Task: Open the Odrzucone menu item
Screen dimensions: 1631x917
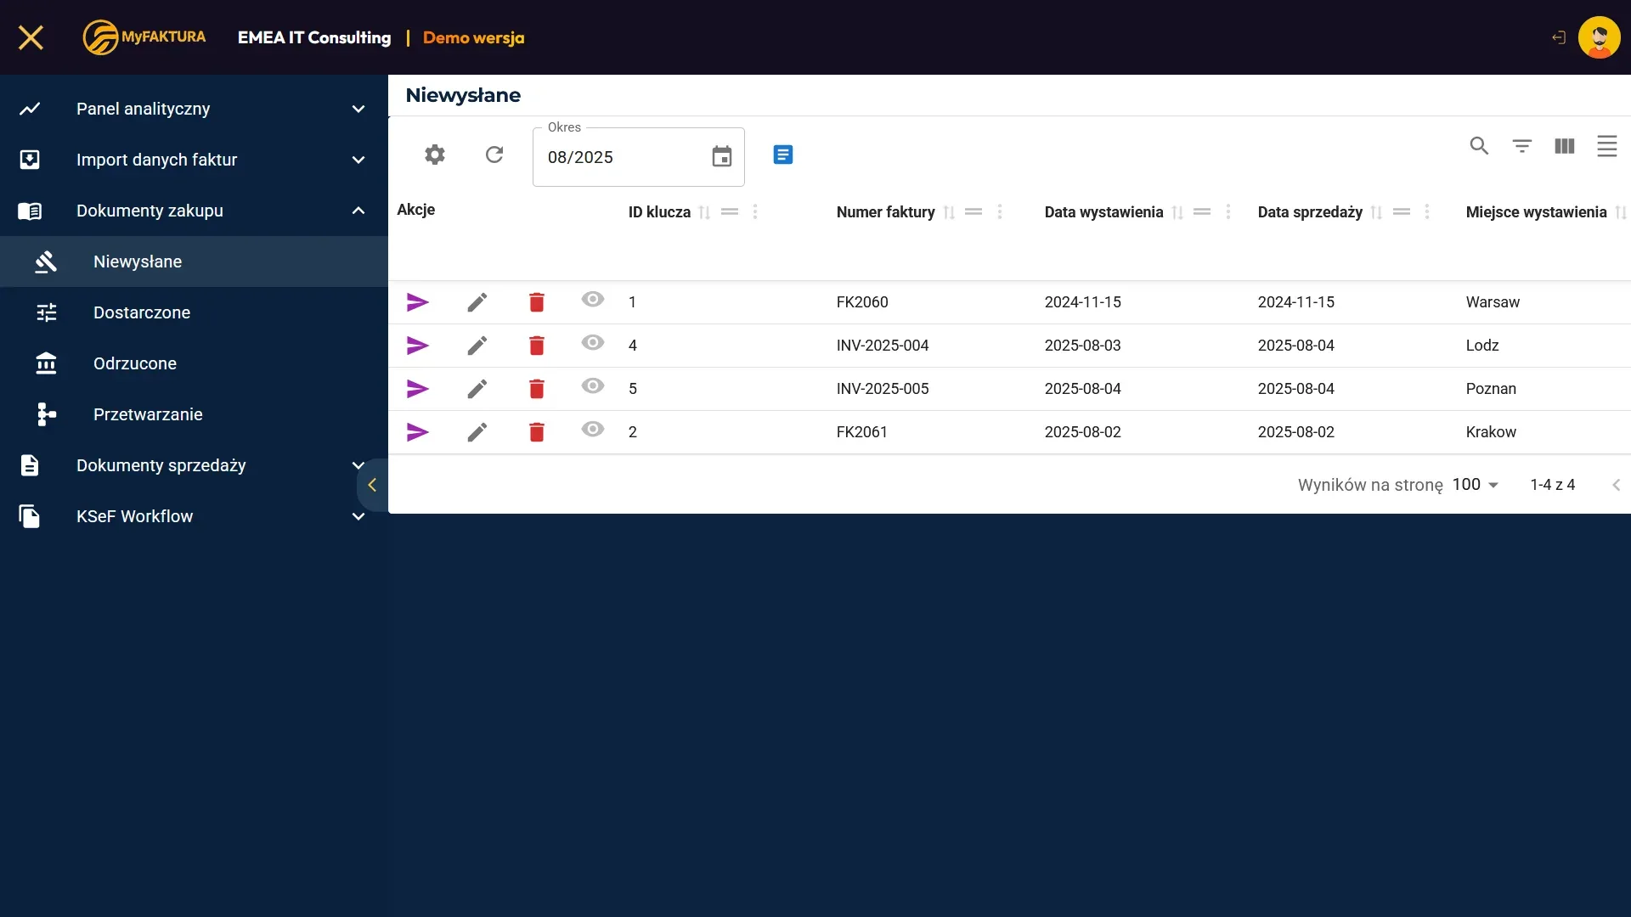Action: click(135, 363)
